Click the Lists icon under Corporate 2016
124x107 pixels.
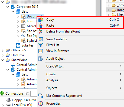click(x=18, y=12)
